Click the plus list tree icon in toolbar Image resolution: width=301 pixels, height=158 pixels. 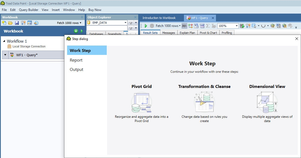279,26
